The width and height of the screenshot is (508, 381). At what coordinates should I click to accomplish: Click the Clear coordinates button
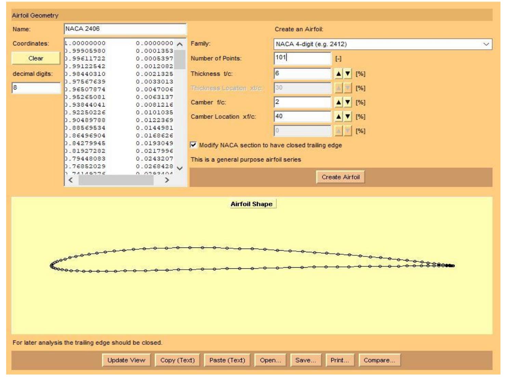(36, 58)
